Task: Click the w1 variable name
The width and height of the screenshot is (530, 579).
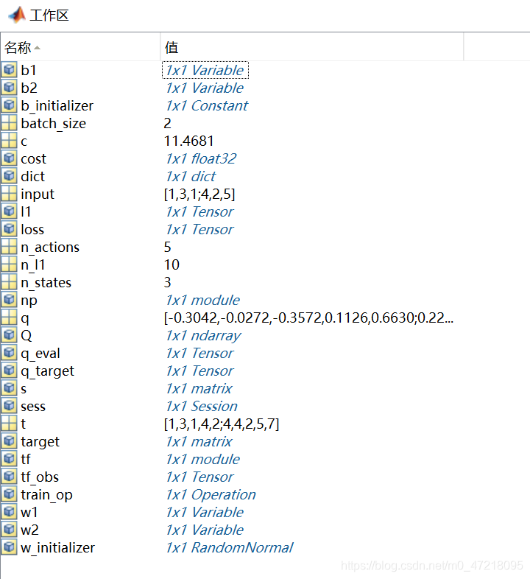Action: 29,512
